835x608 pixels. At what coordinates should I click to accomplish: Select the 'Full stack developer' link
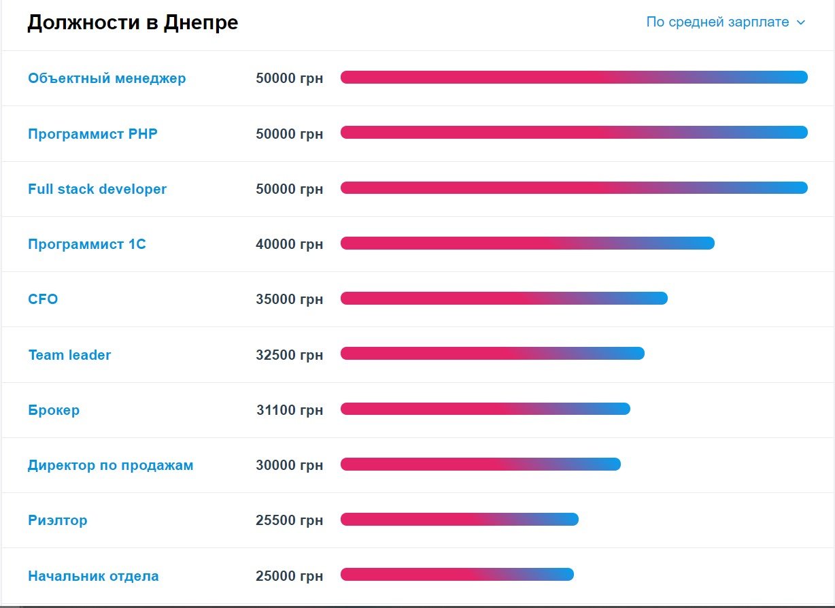pos(97,189)
